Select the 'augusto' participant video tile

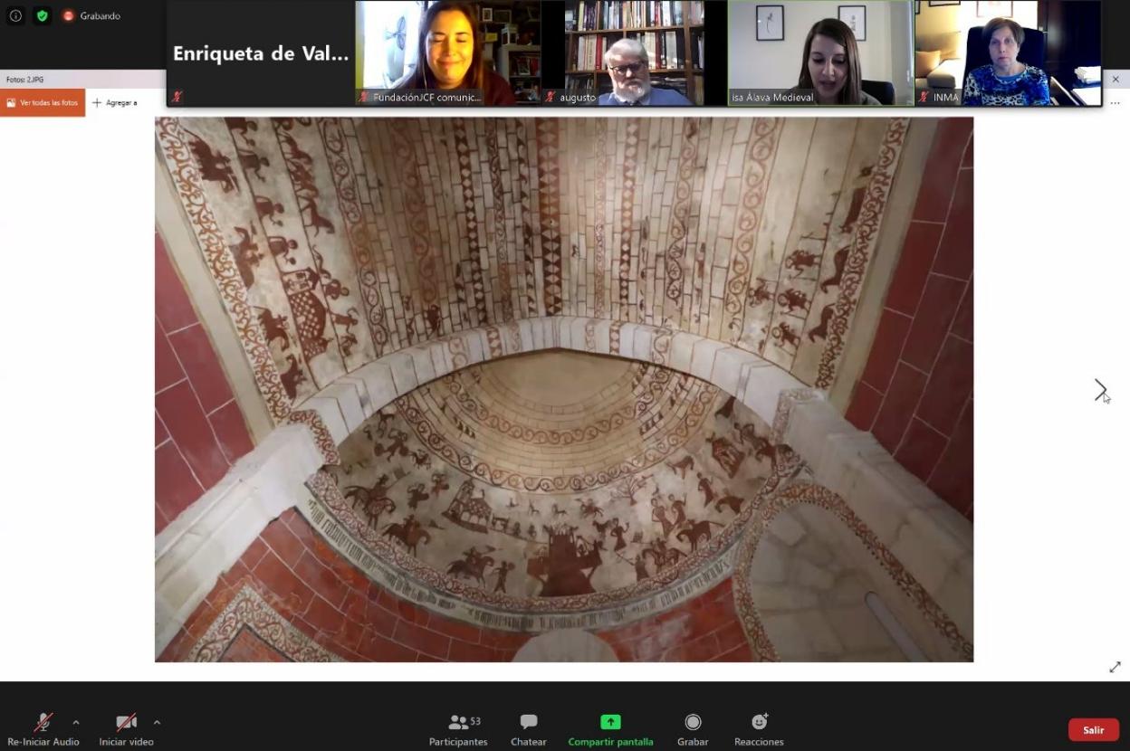634,52
